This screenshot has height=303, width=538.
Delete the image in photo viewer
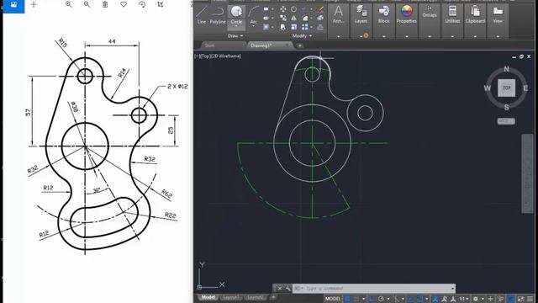click(105, 4)
